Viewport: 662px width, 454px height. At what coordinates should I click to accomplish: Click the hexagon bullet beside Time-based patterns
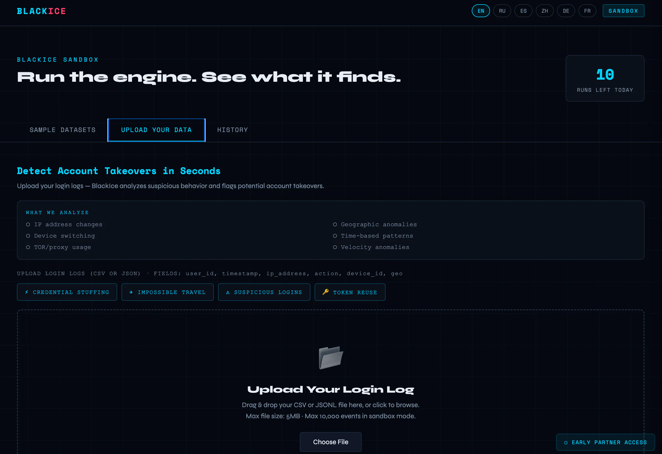335,236
